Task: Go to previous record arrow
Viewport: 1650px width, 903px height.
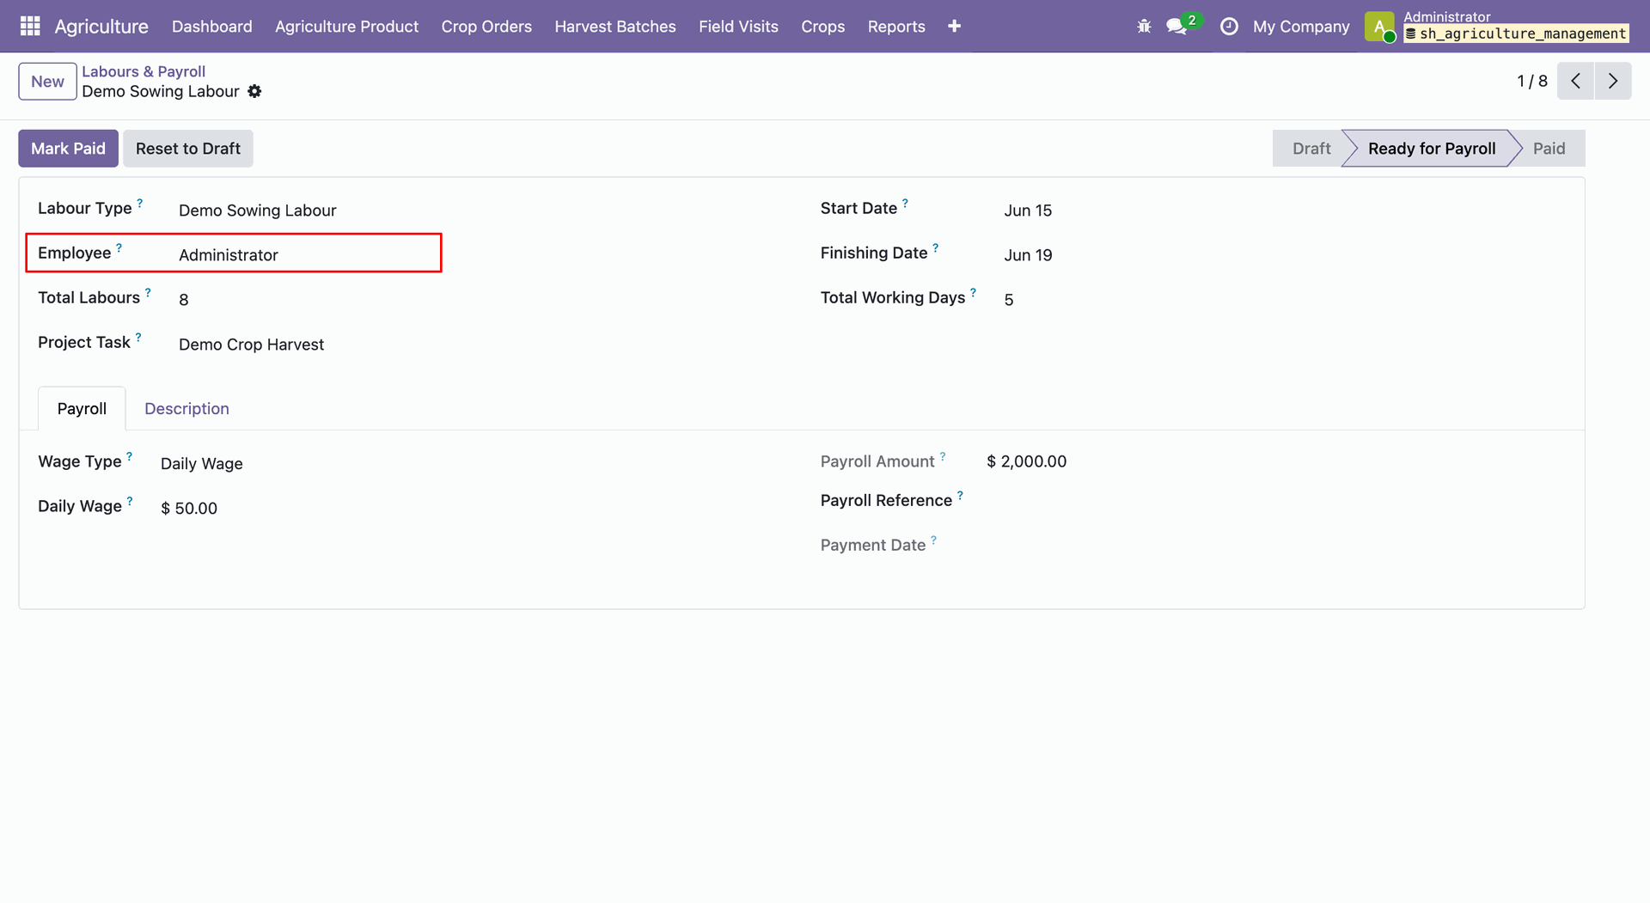Action: 1575,81
